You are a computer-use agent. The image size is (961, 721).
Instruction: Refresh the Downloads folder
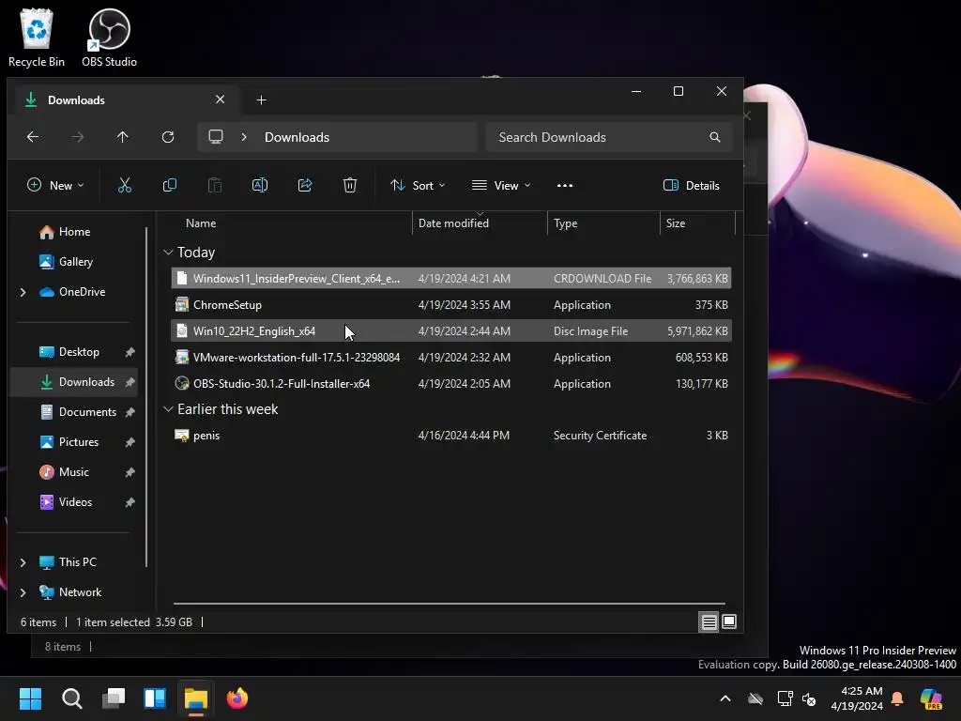[168, 137]
